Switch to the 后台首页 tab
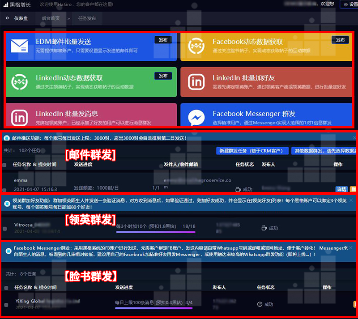 coord(51,18)
